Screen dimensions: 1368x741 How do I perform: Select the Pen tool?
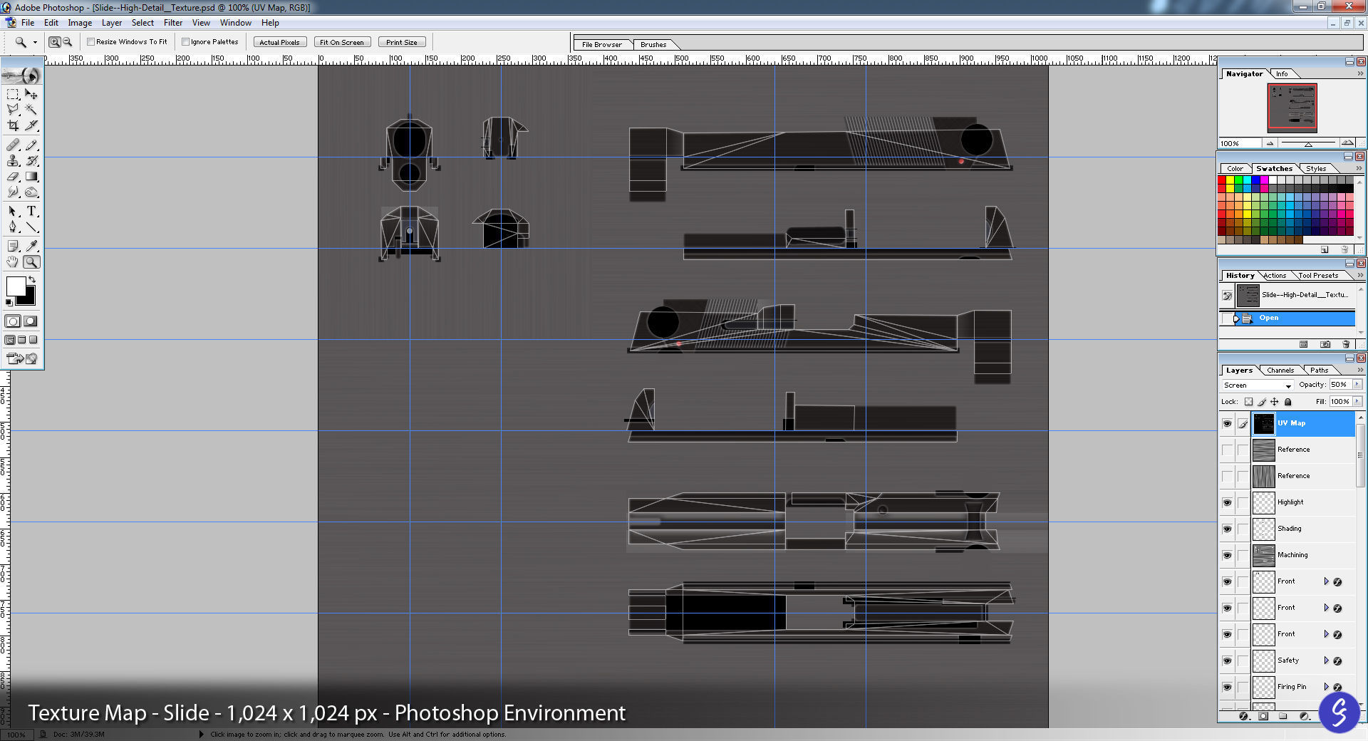(x=13, y=227)
